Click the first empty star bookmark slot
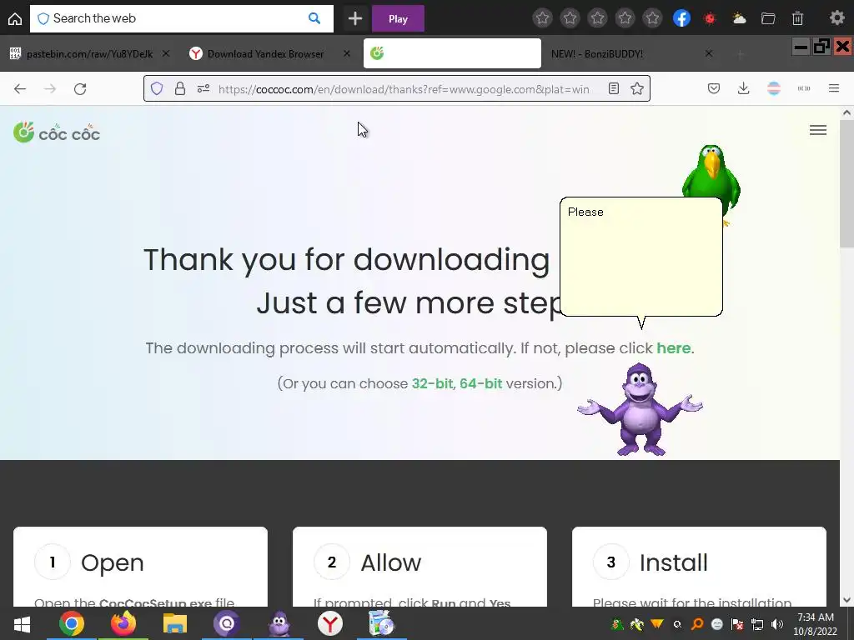Viewport: 854px width, 640px height. 542,18
